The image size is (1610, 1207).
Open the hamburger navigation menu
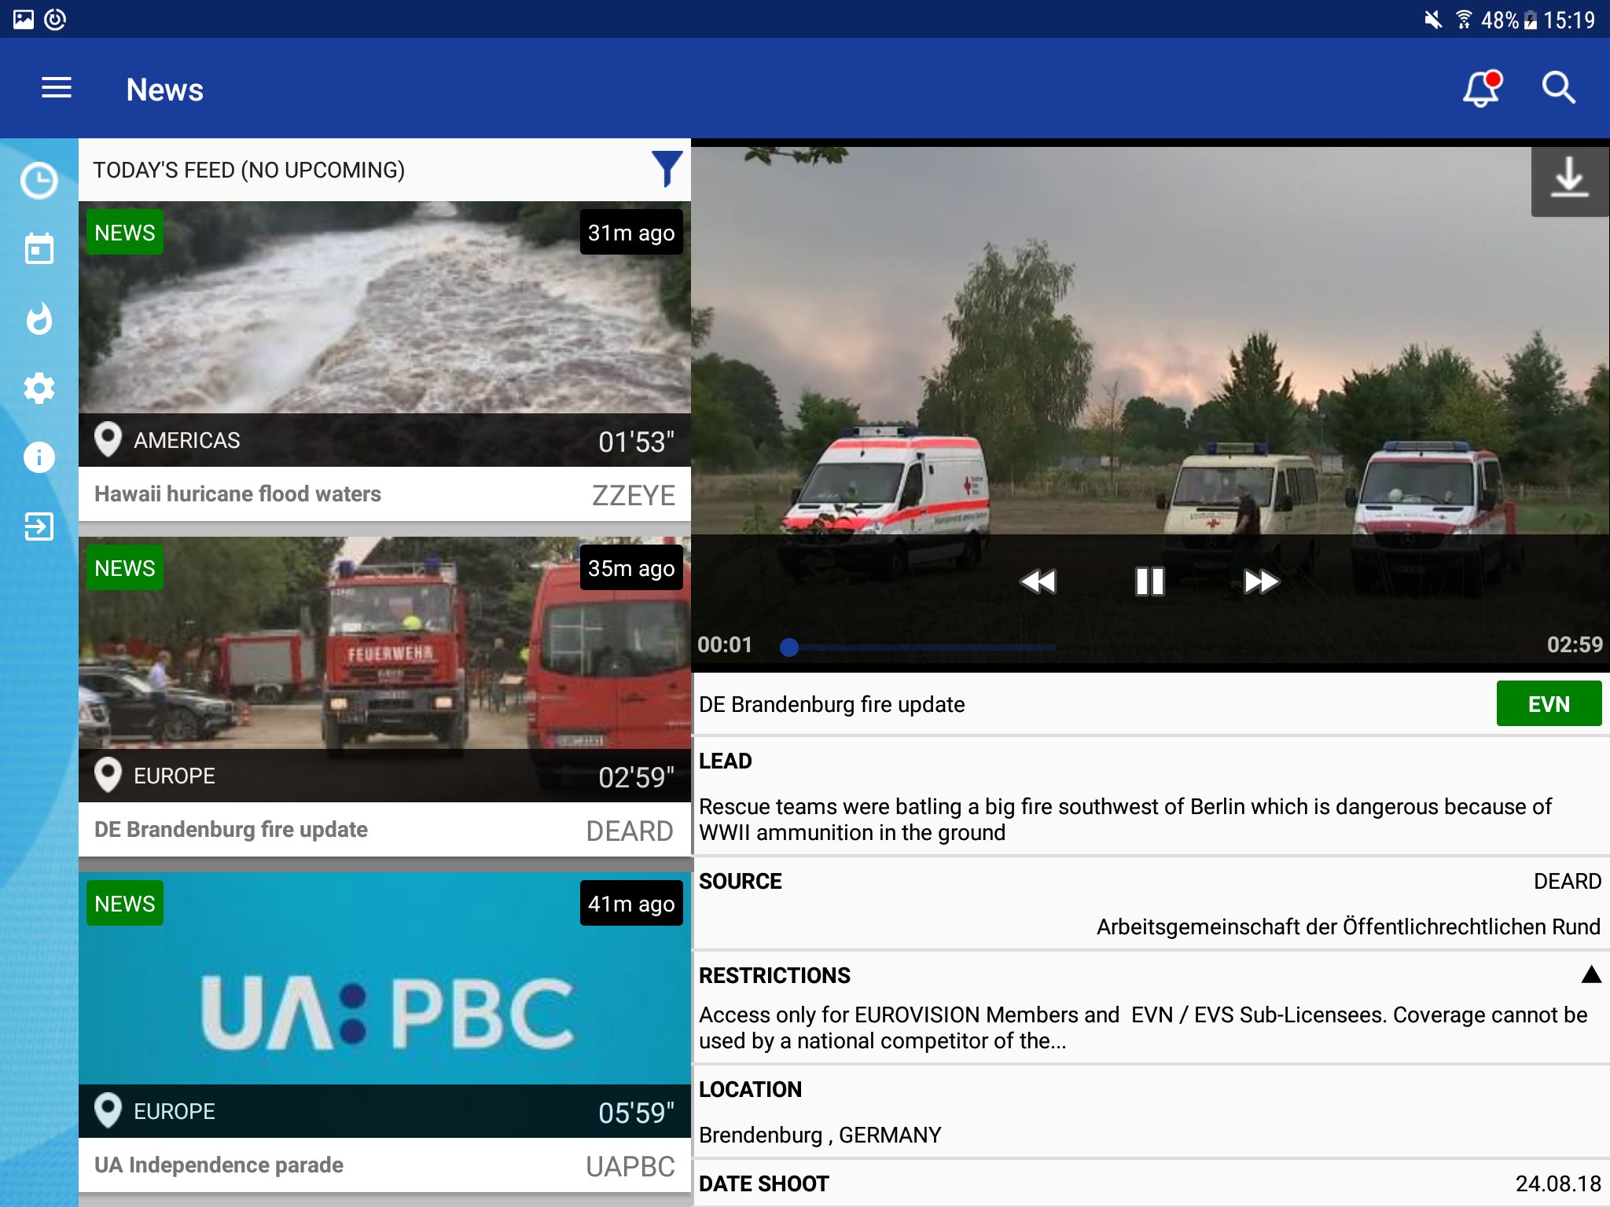point(56,88)
